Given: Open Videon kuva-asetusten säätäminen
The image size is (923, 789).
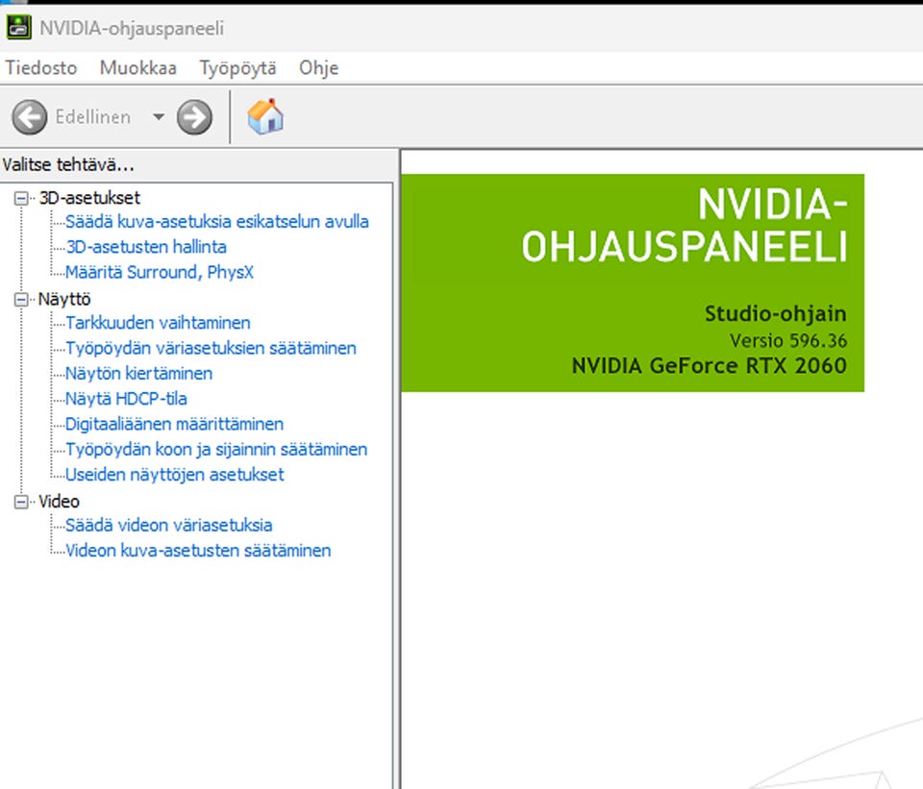Looking at the screenshot, I should (198, 551).
